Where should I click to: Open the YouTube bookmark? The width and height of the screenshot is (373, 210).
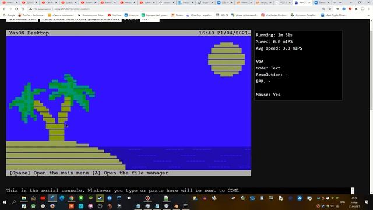pos(114,15)
